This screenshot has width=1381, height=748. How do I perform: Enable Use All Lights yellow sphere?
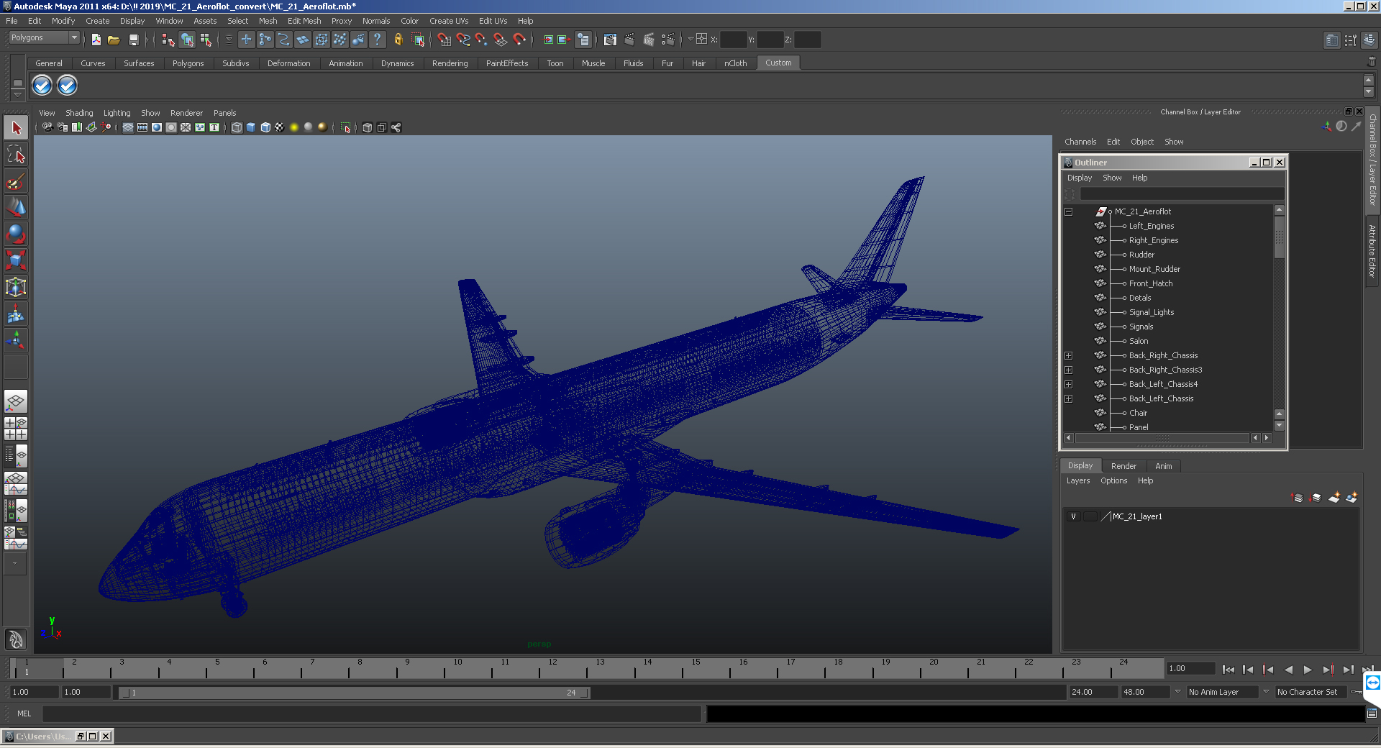(x=294, y=127)
